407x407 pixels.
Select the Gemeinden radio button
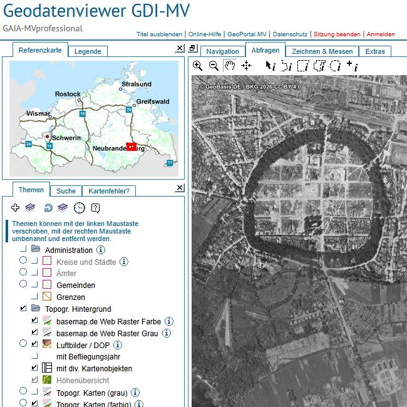(23, 284)
